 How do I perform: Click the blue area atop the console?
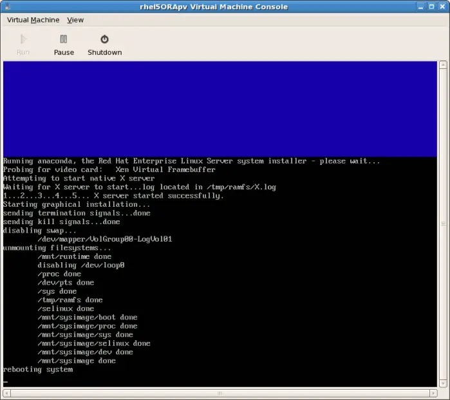[x=220, y=108]
